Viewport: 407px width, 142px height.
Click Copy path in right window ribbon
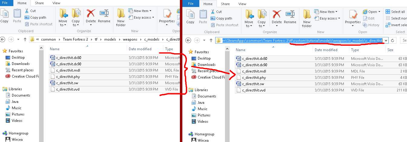[221, 18]
